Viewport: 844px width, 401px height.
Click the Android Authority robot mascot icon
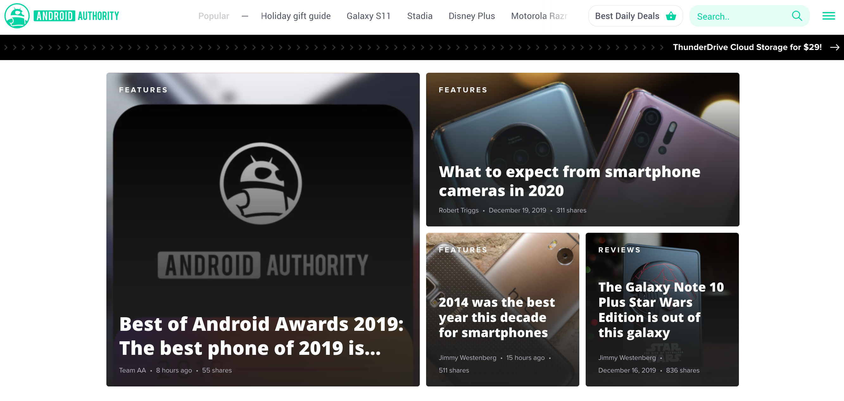[x=17, y=15]
